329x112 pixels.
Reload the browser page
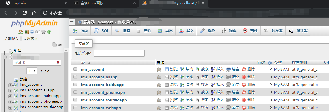(25, 13)
